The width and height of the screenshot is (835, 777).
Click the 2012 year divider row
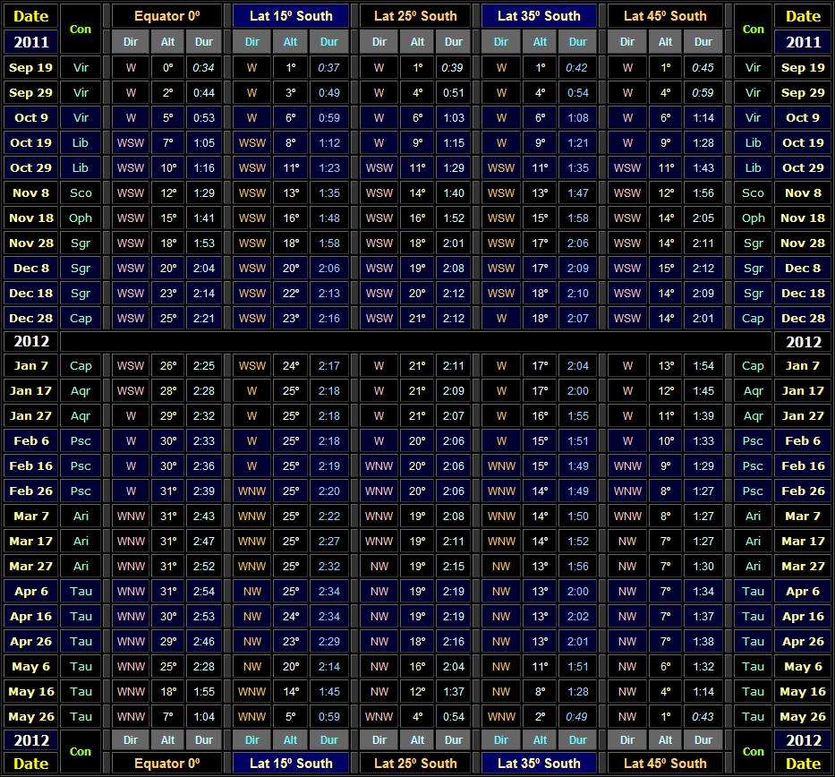coord(33,340)
